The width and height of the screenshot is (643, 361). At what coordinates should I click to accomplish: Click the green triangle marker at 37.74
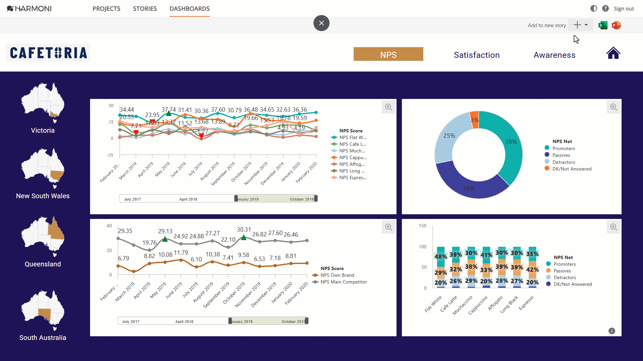tap(169, 114)
